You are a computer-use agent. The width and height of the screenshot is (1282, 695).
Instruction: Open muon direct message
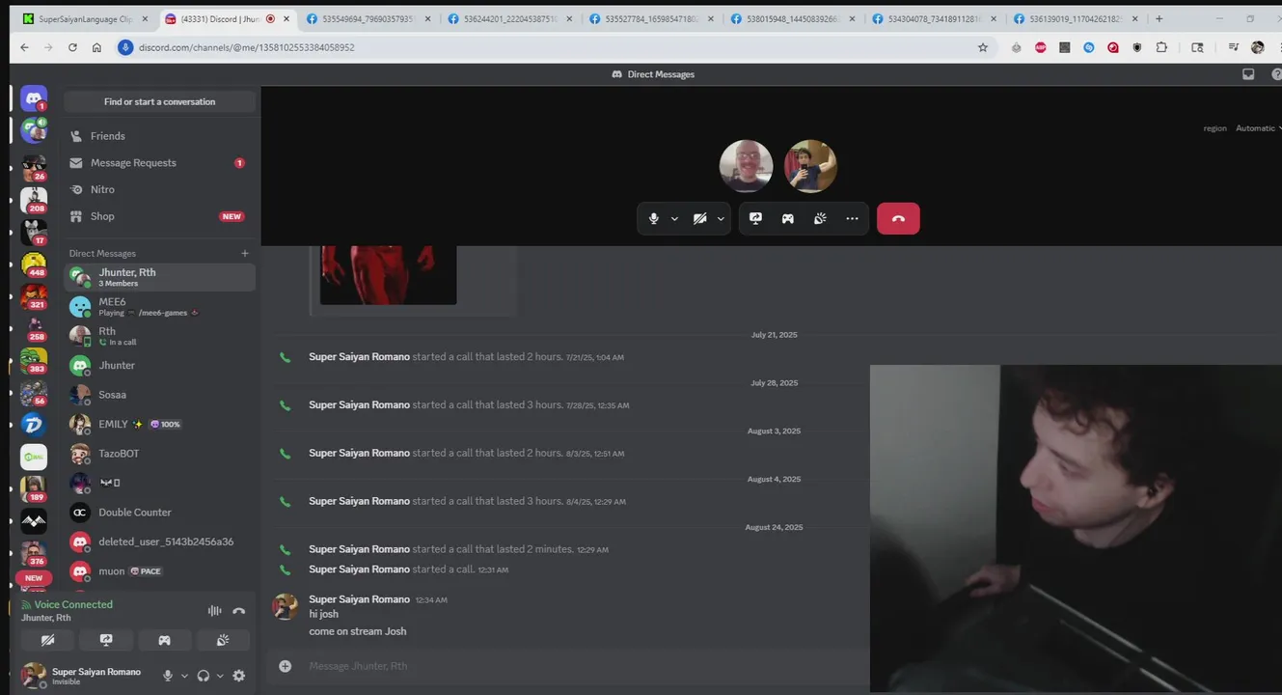tap(160, 571)
